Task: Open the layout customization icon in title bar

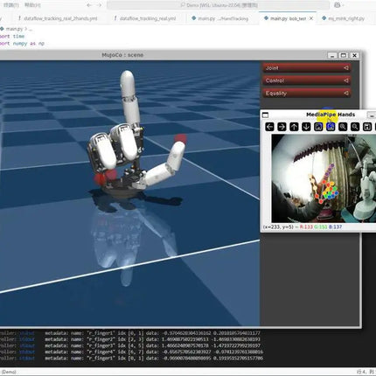Action: click(338, 5)
